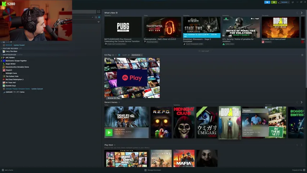Image resolution: width=307 pixels, height=173 pixels.
Task: Toggle the EA Play shelf blue circle icon
Action: pyautogui.click(x=119, y=55)
